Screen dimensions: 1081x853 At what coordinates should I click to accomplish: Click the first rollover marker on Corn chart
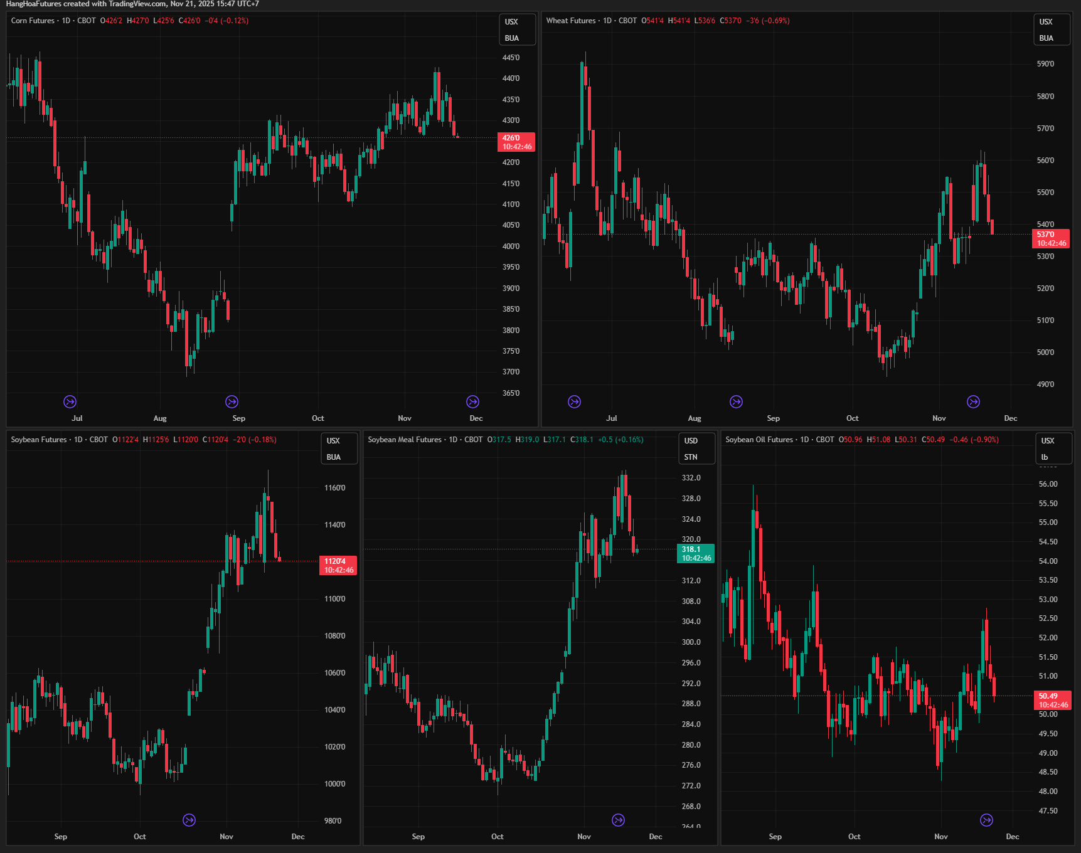click(x=70, y=401)
